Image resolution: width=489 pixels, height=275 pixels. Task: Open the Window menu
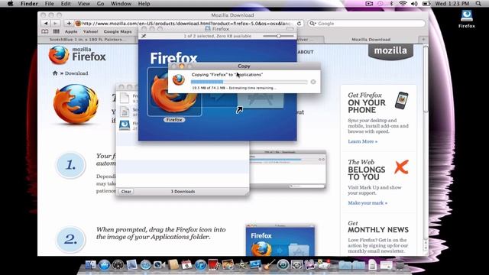click(x=121, y=4)
